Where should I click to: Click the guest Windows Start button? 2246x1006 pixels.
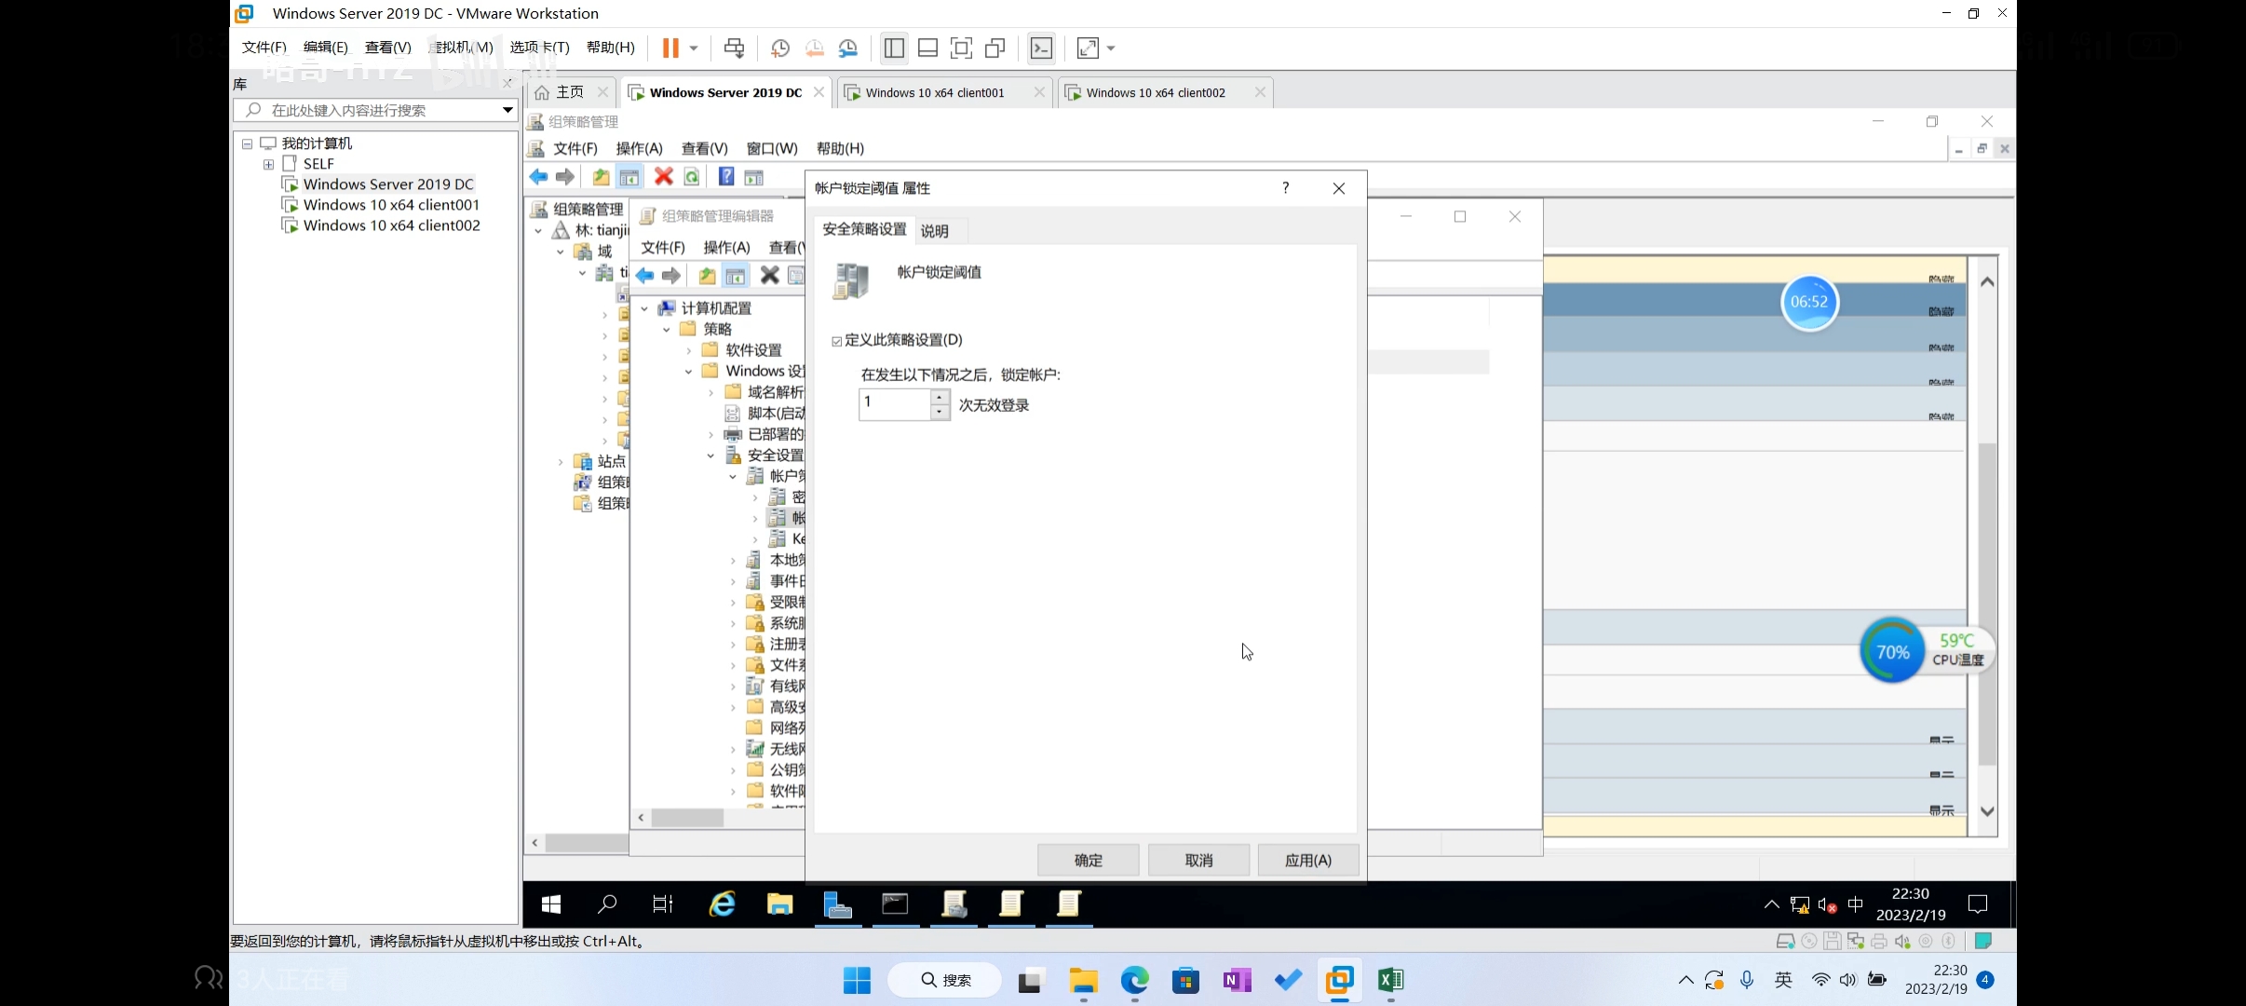[x=551, y=904]
